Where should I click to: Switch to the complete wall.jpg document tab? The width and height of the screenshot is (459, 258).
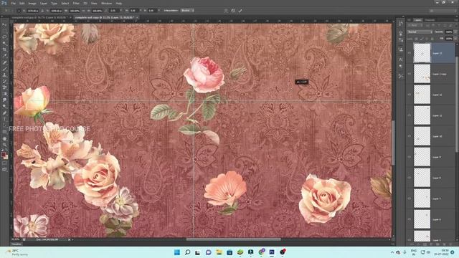pos(39,17)
